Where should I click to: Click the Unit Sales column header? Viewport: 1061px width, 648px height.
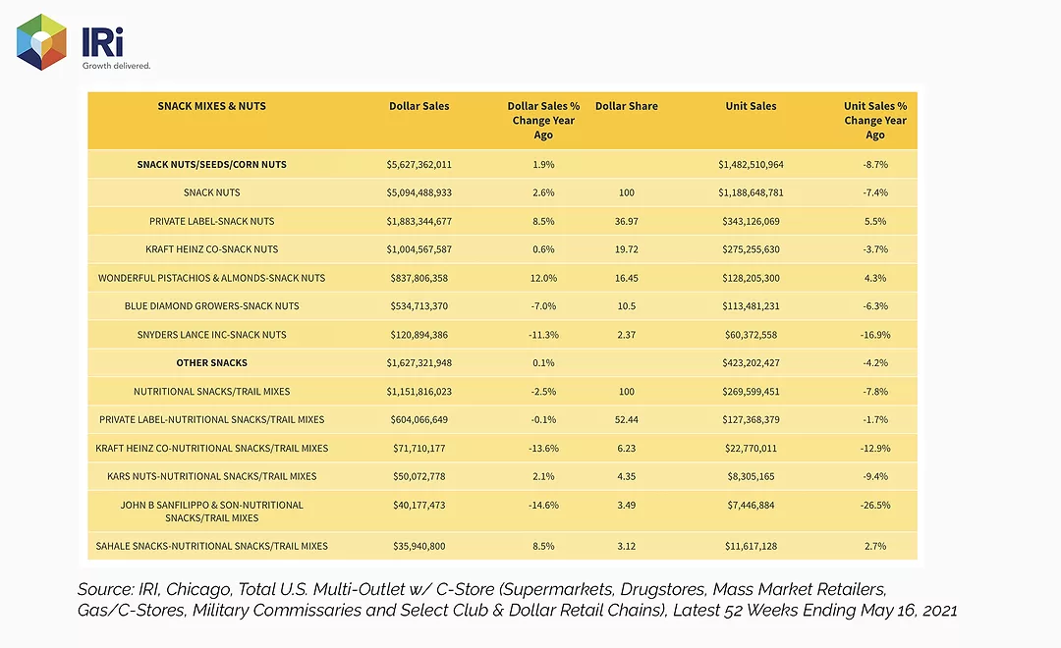click(752, 106)
